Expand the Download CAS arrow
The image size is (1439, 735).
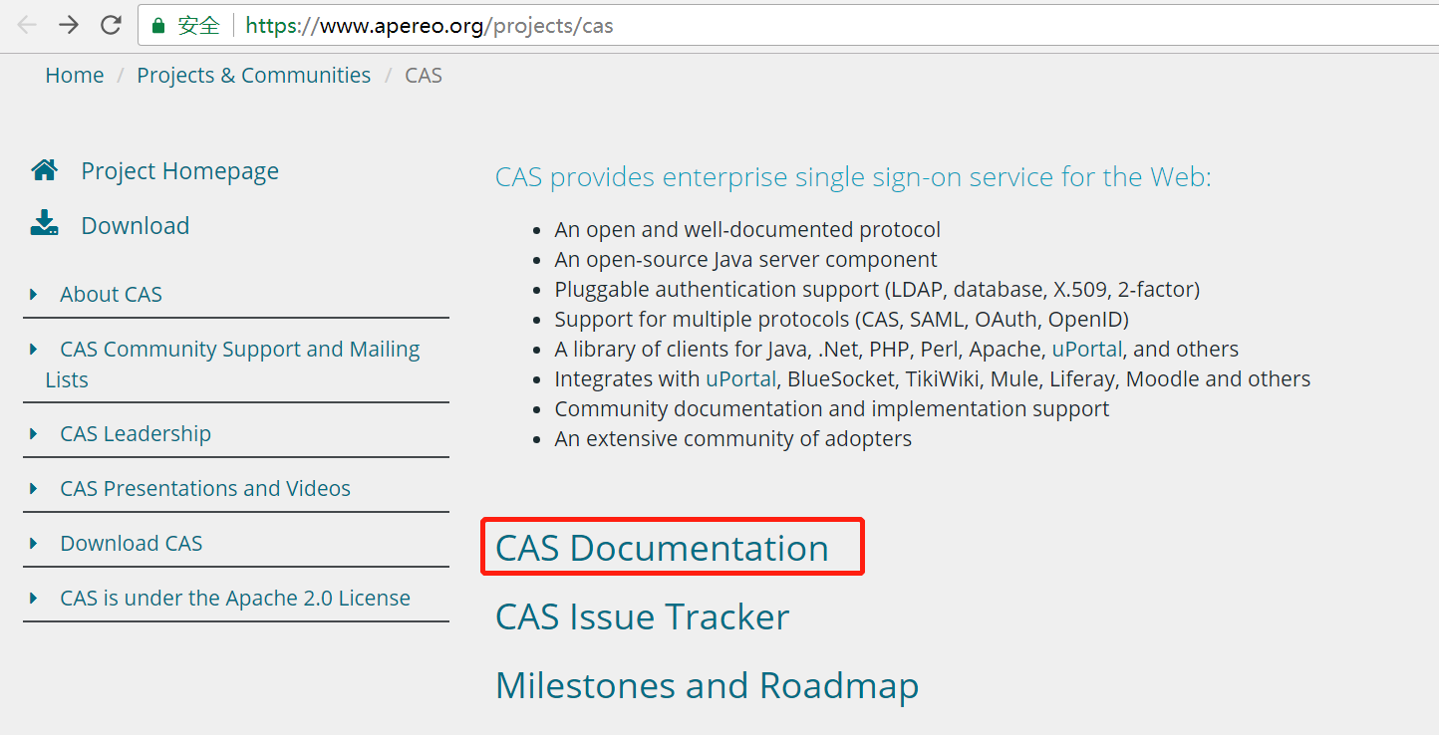pyautogui.click(x=34, y=543)
